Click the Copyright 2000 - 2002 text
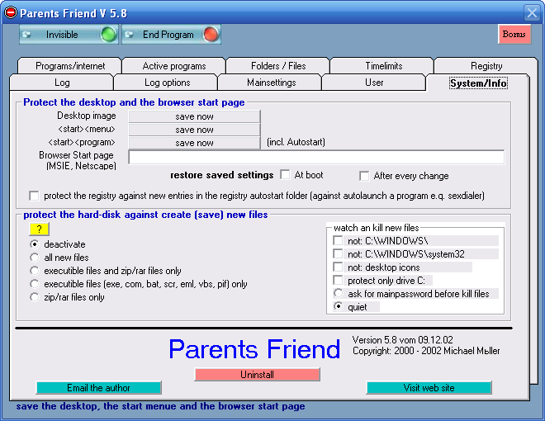The height and width of the screenshot is (421, 545). point(426,351)
